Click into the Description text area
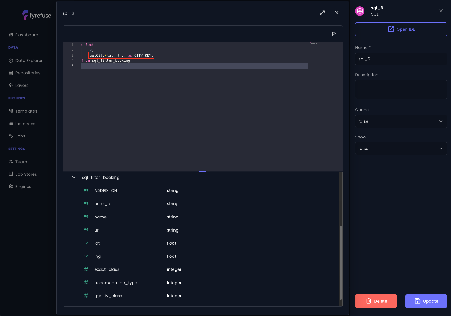 click(x=401, y=90)
